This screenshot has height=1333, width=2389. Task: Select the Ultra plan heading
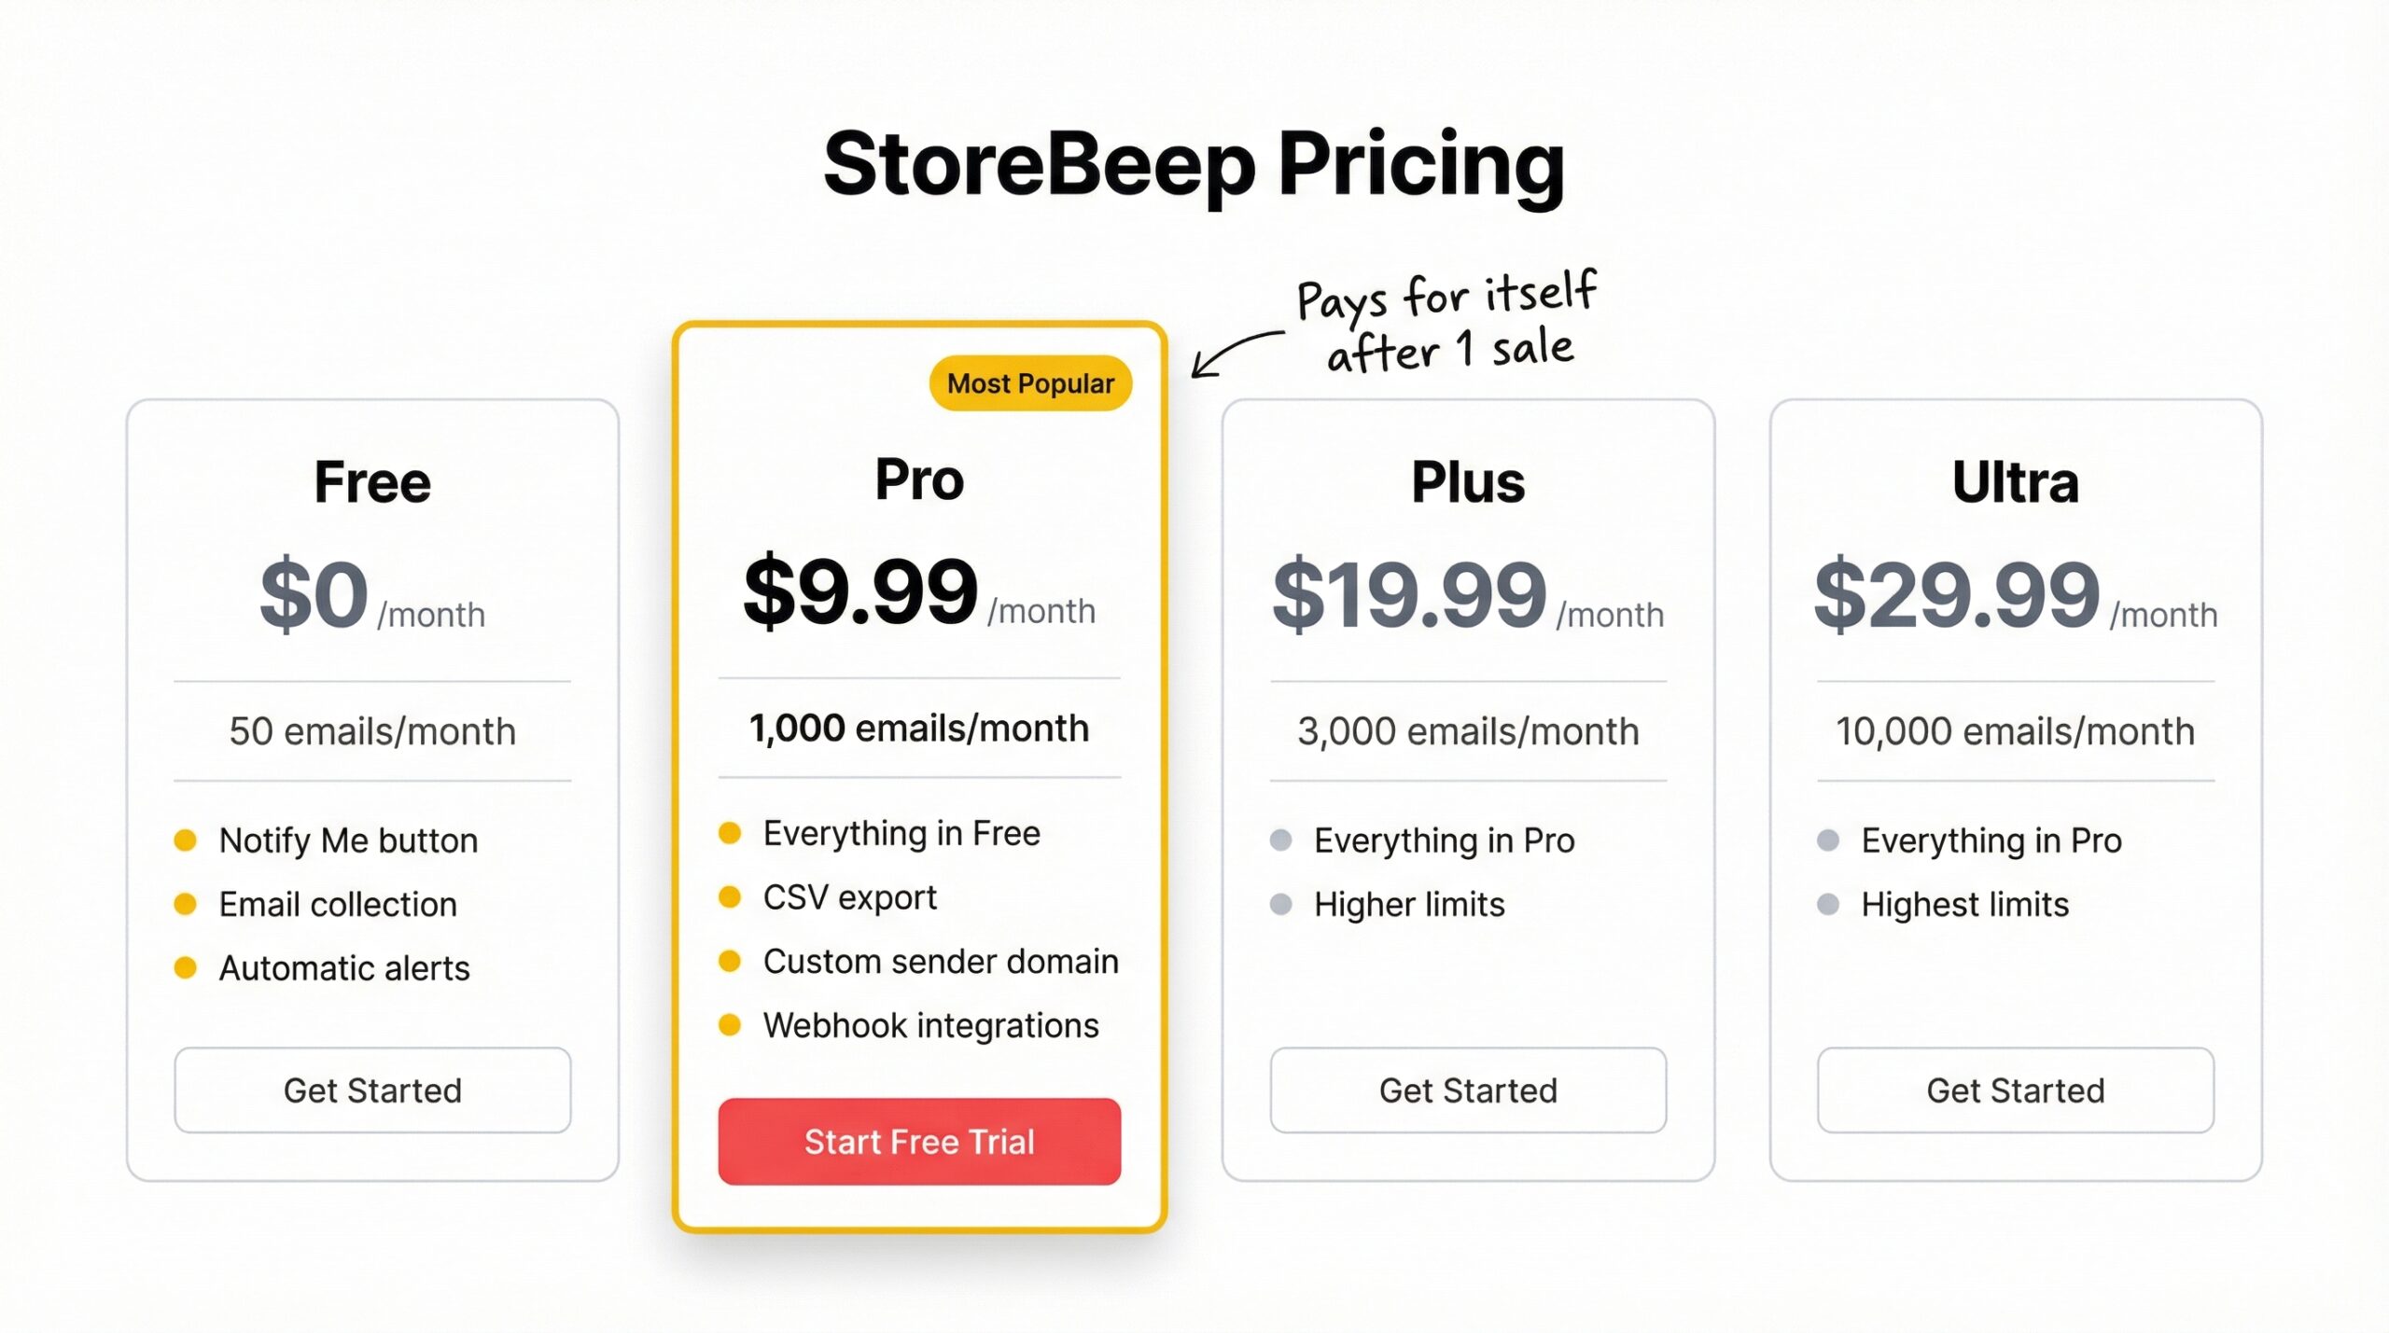pyautogui.click(x=2016, y=481)
